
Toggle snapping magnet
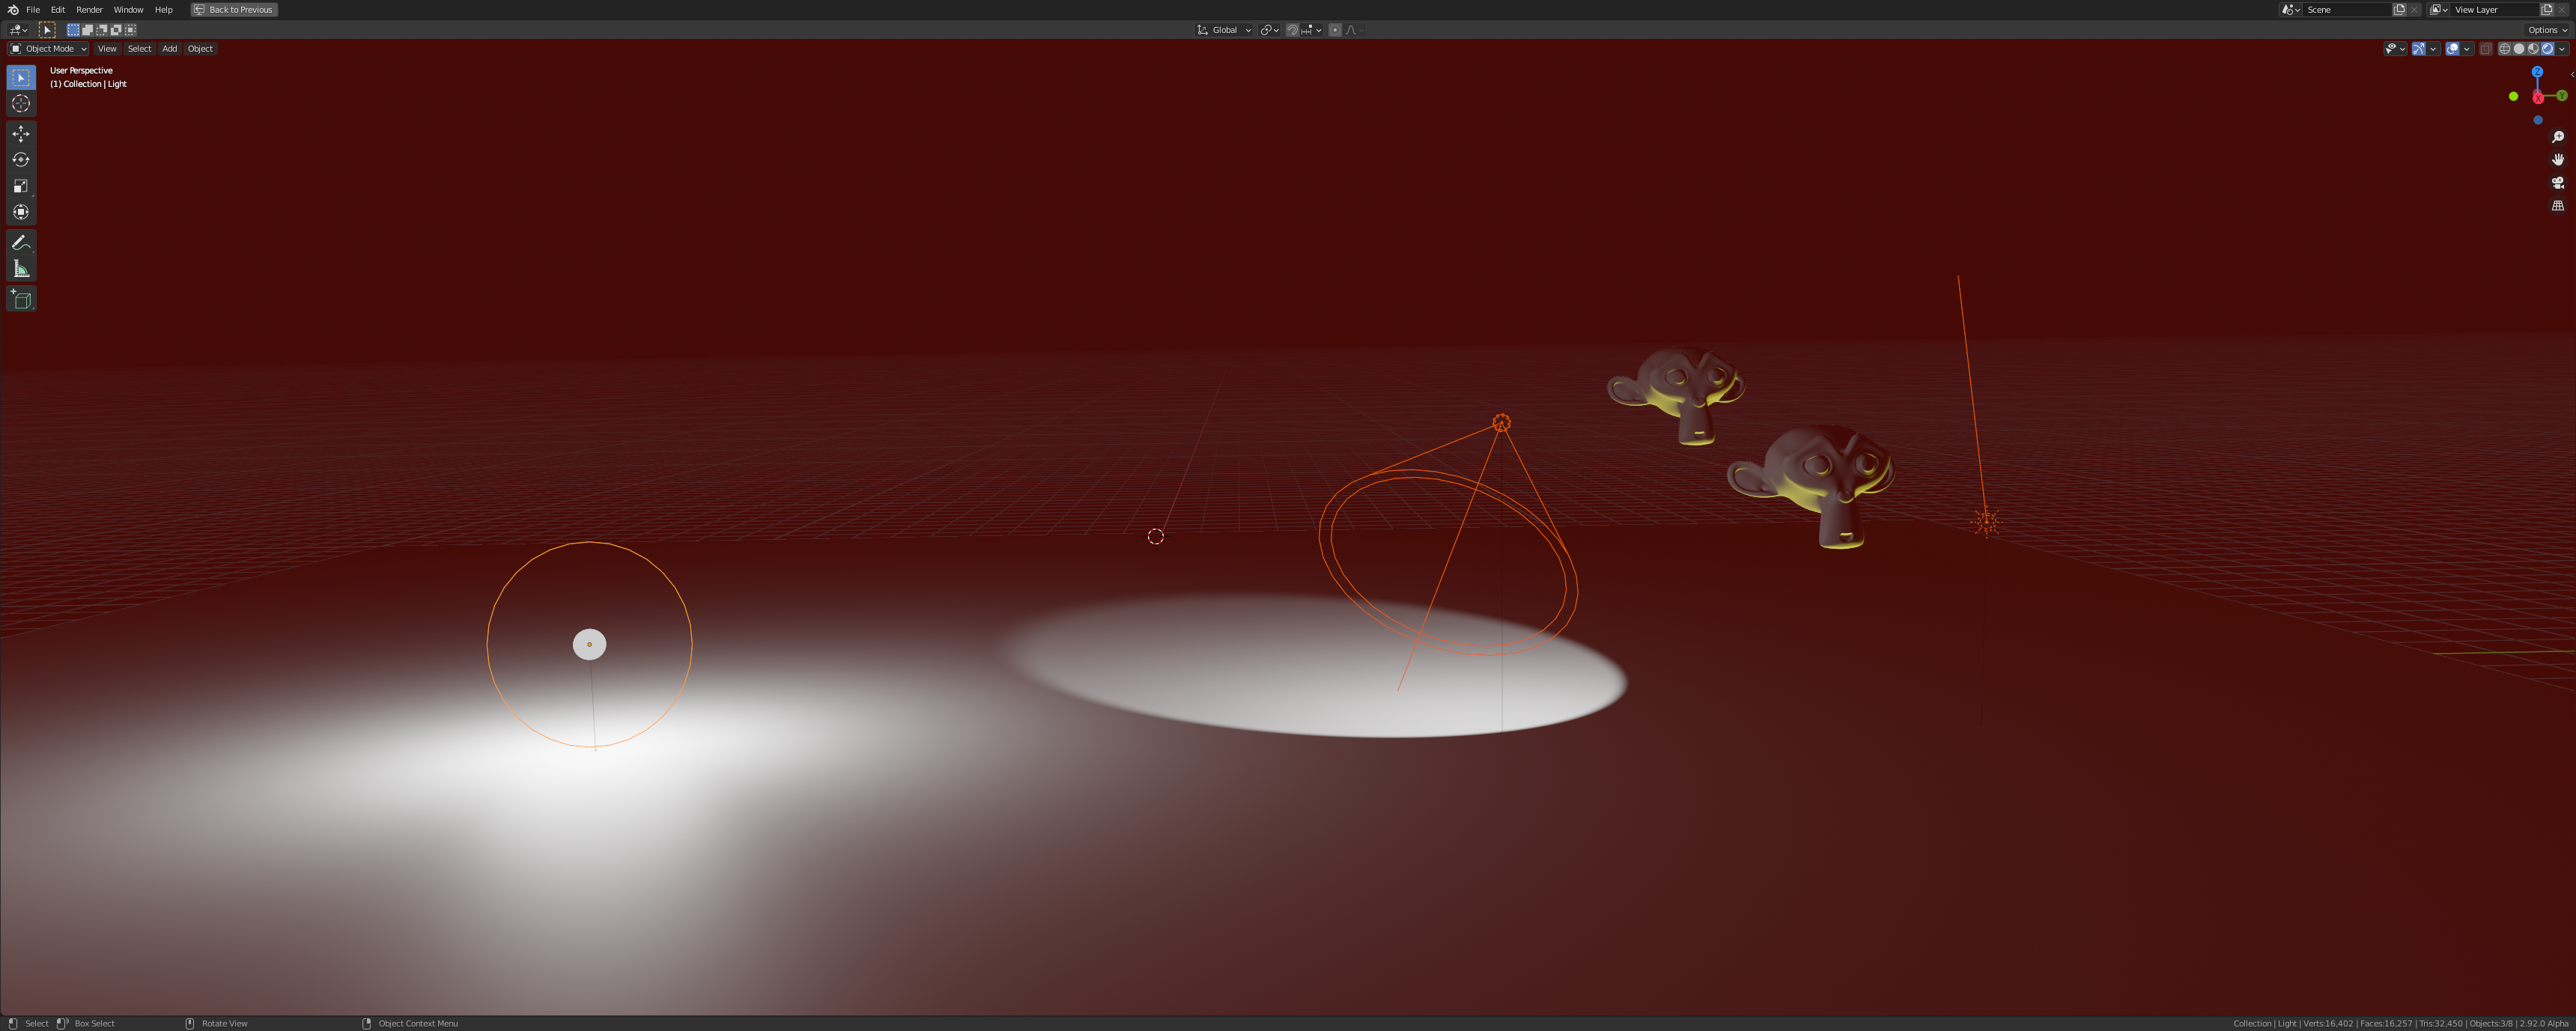pos(1292,30)
